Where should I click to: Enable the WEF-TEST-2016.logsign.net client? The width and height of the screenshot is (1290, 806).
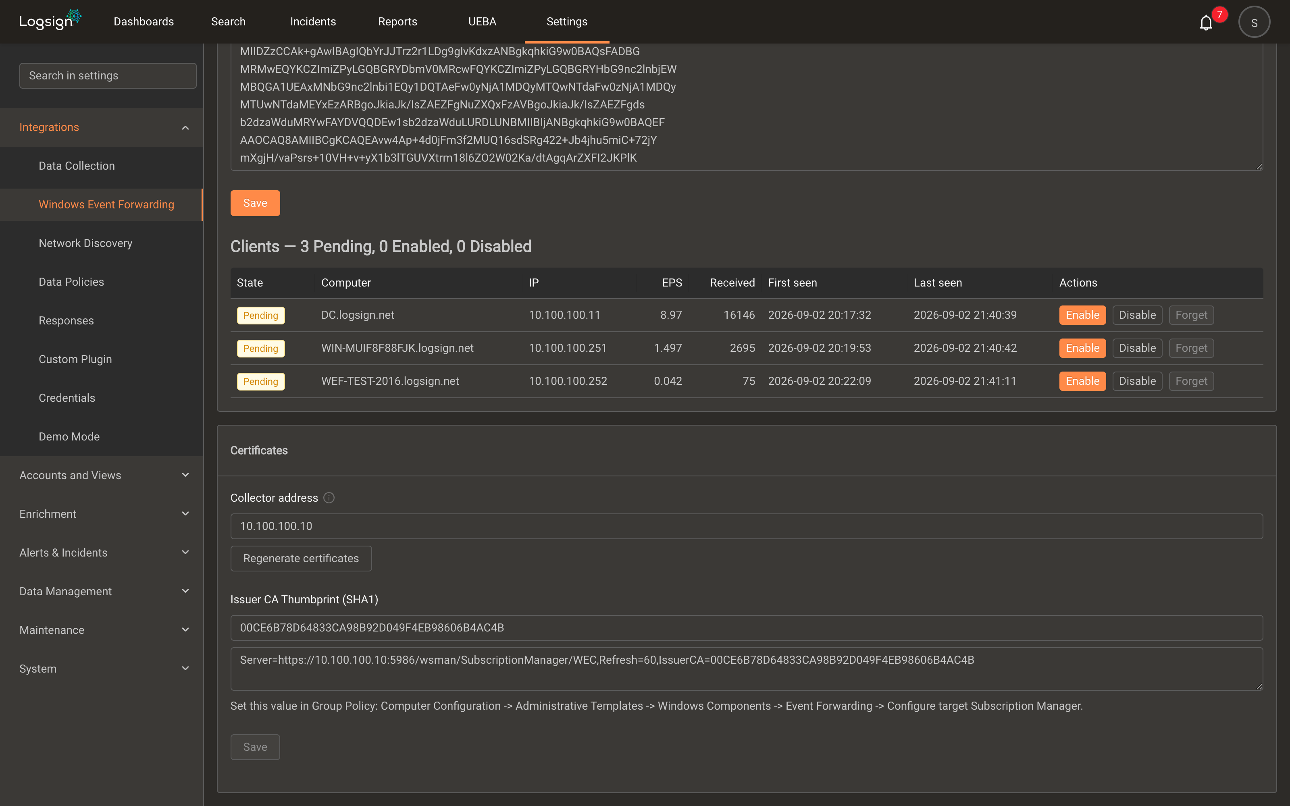tap(1082, 381)
